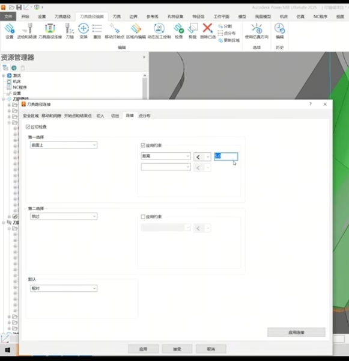
Task: Run the 检查 toolpath check
Action: coord(178,31)
